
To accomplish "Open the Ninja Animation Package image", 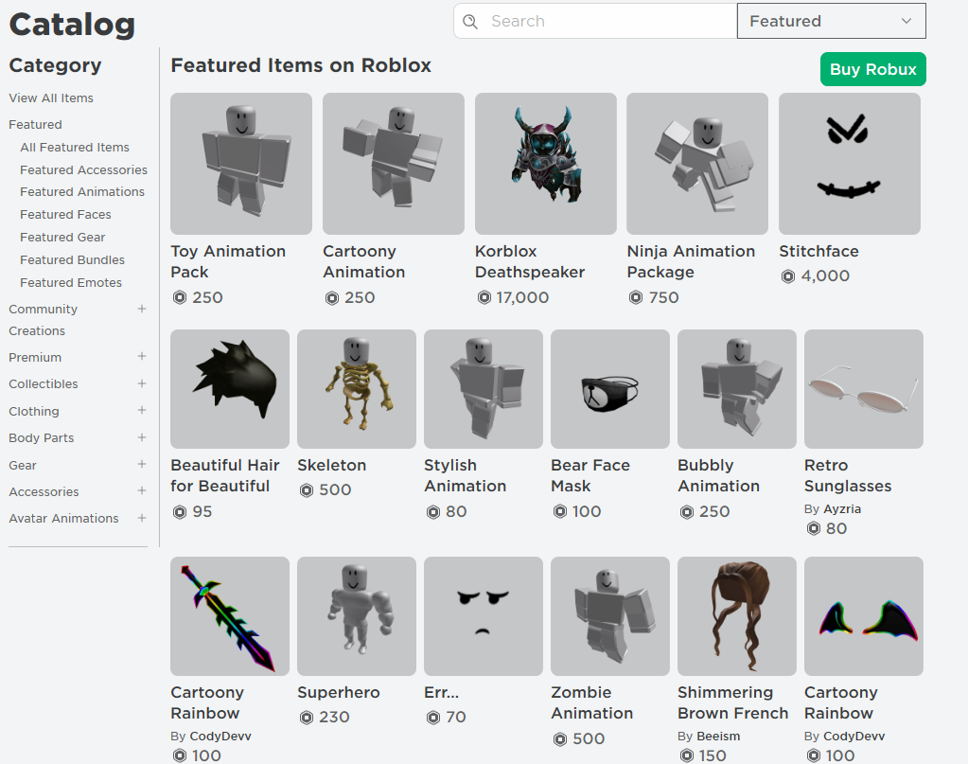I will click(697, 164).
